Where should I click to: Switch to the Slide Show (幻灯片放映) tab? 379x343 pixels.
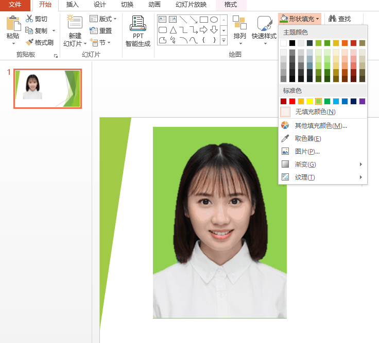point(191,5)
